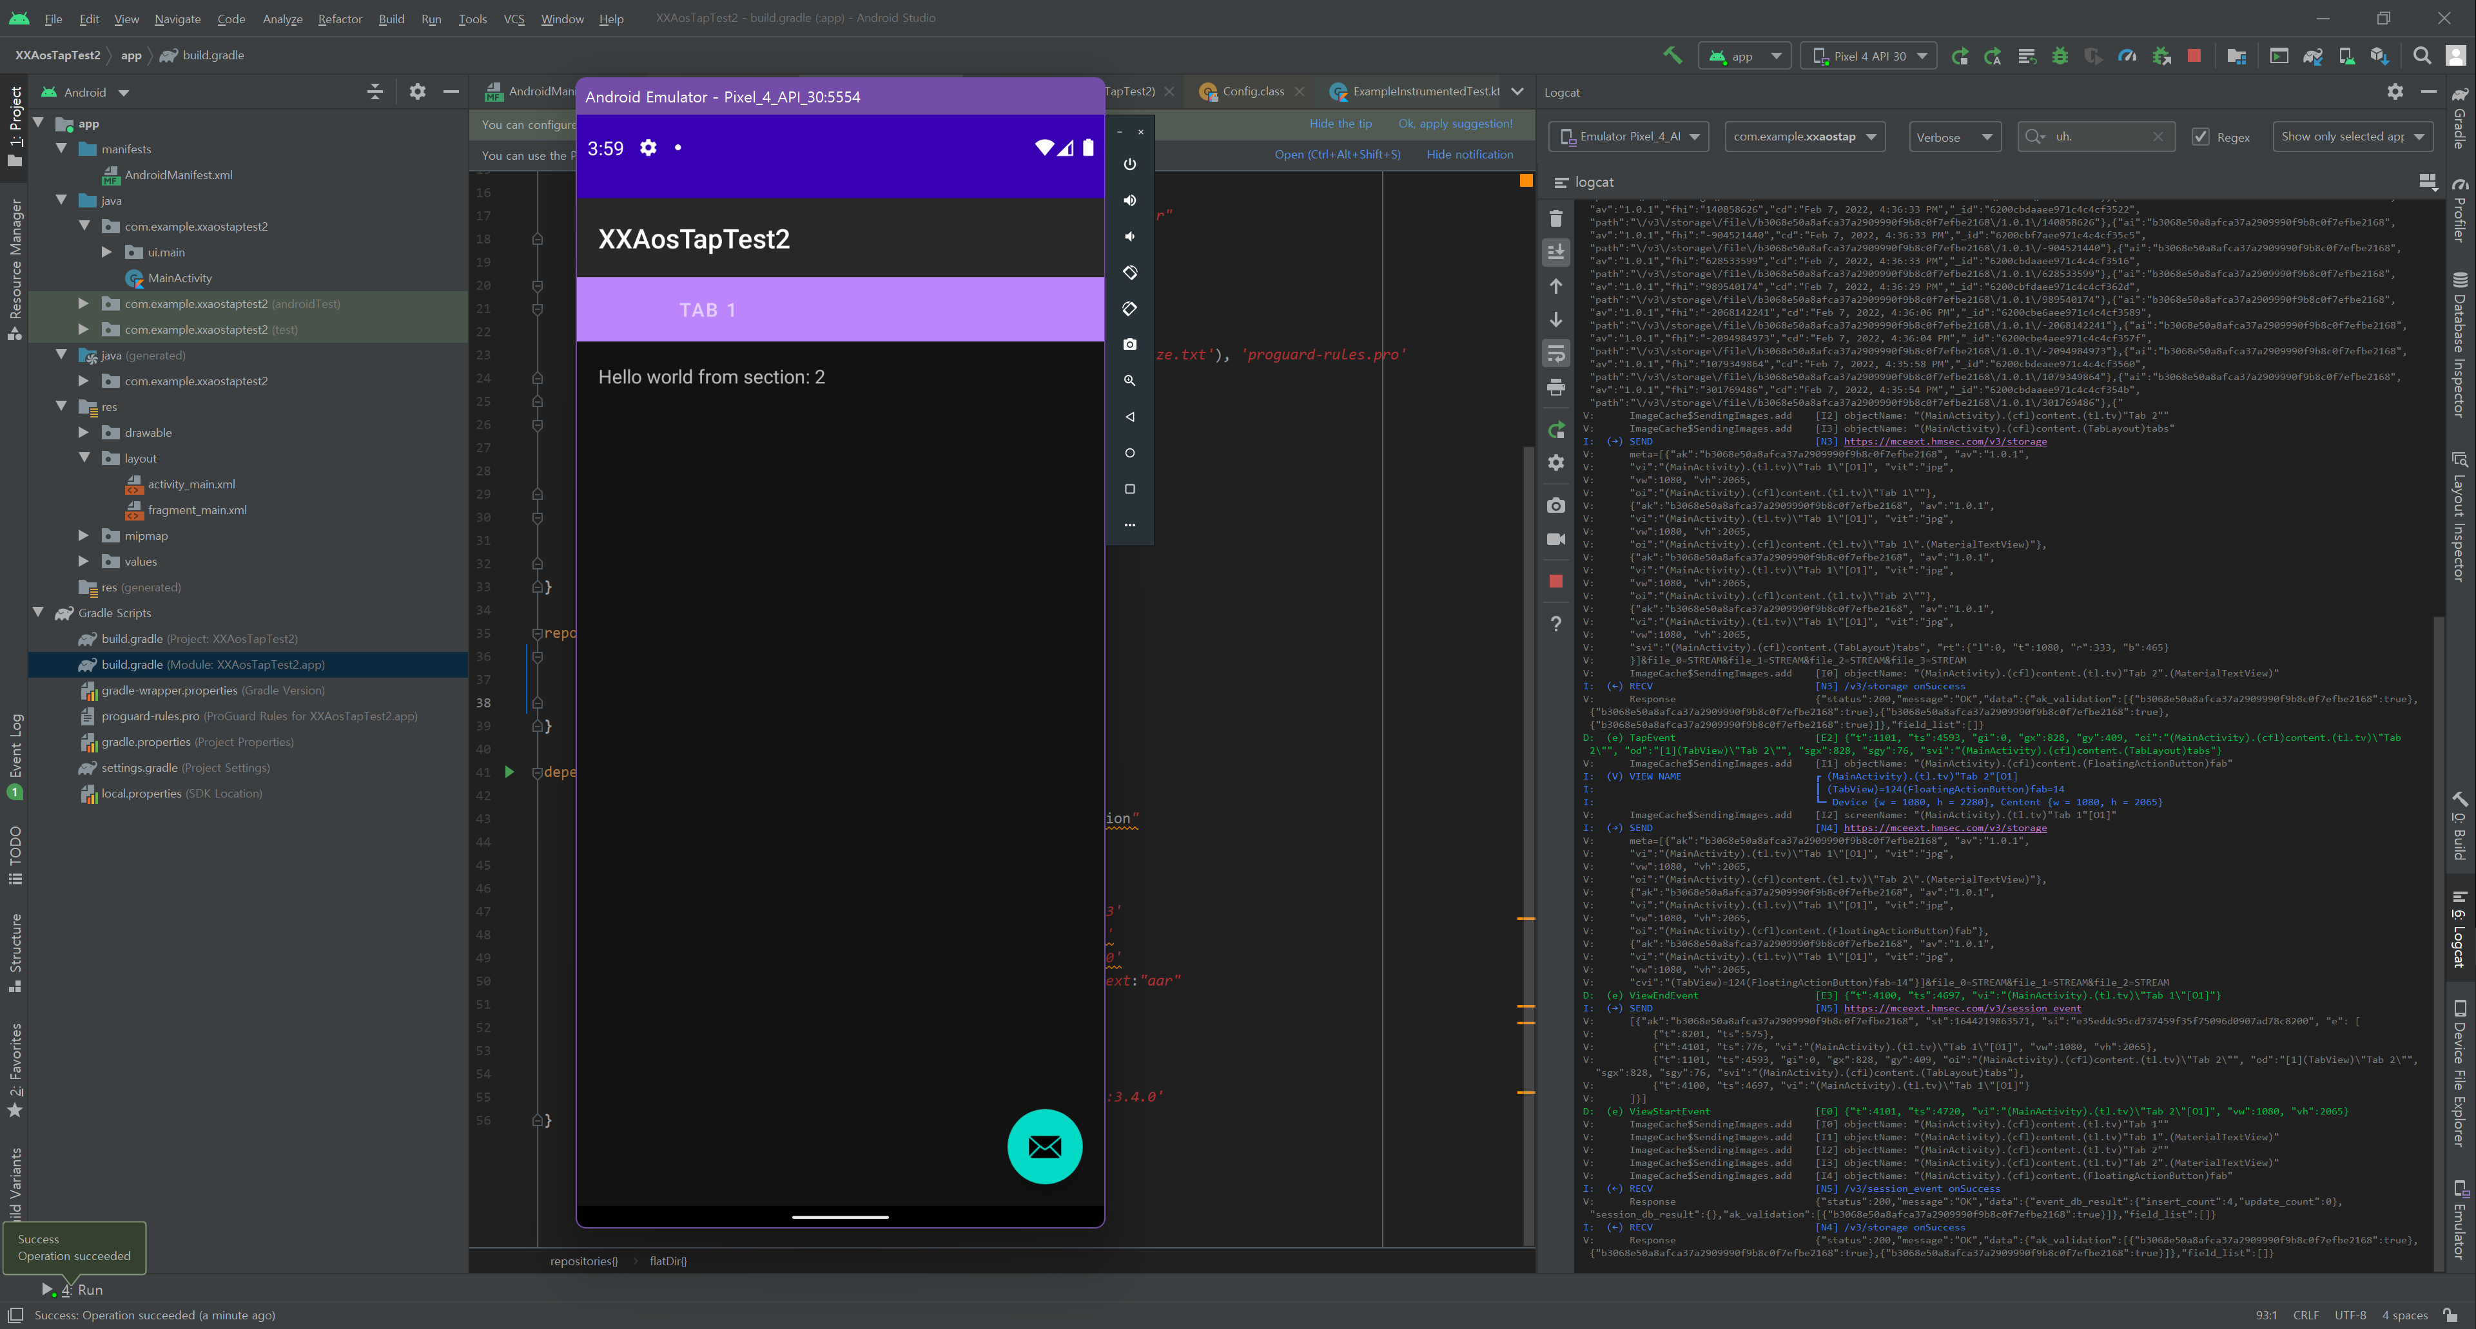Viewport: 2476px width, 1329px height.
Task: Click the floating mail action button
Action: pos(1044,1145)
